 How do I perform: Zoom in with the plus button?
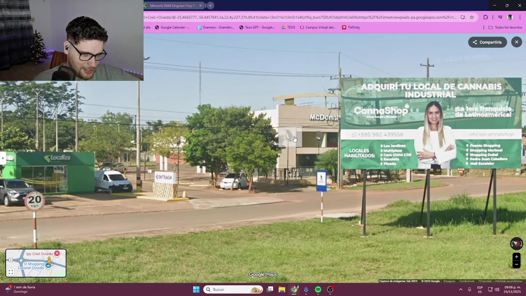coord(517,257)
